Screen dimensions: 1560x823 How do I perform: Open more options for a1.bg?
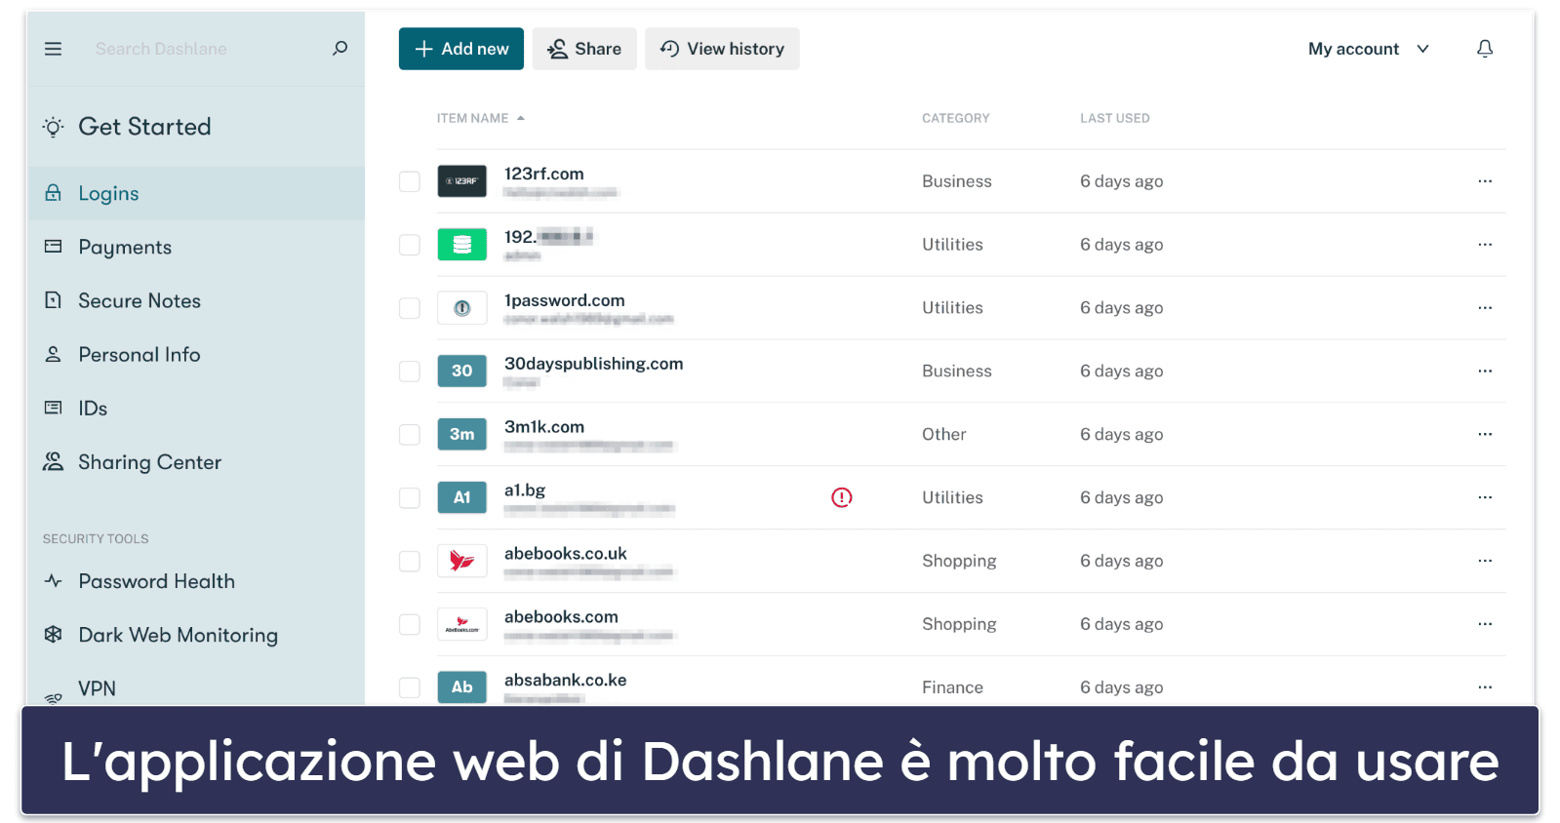(x=1484, y=497)
